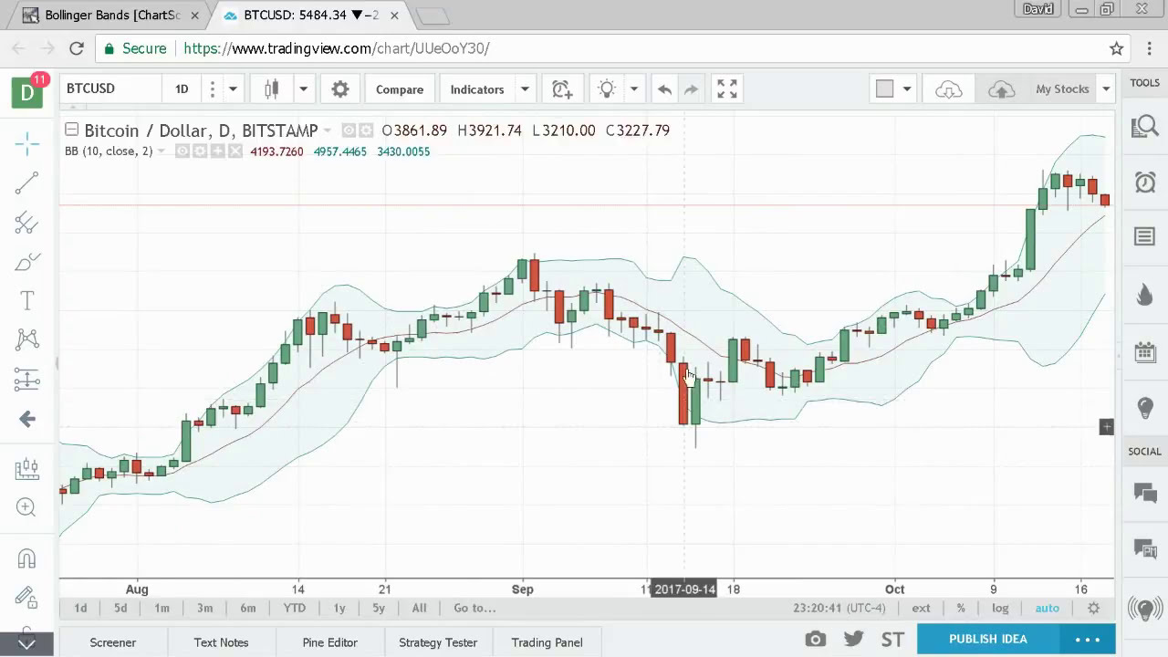The width and height of the screenshot is (1168, 657).
Task: Open the candlestick chart style button
Action: coord(271,89)
